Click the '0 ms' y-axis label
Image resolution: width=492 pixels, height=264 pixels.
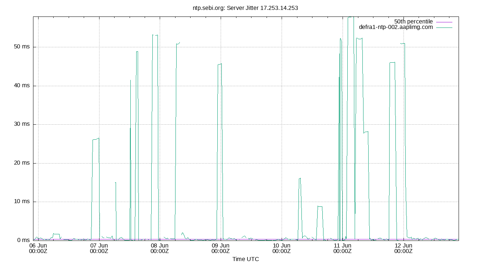pyautogui.click(x=23, y=240)
